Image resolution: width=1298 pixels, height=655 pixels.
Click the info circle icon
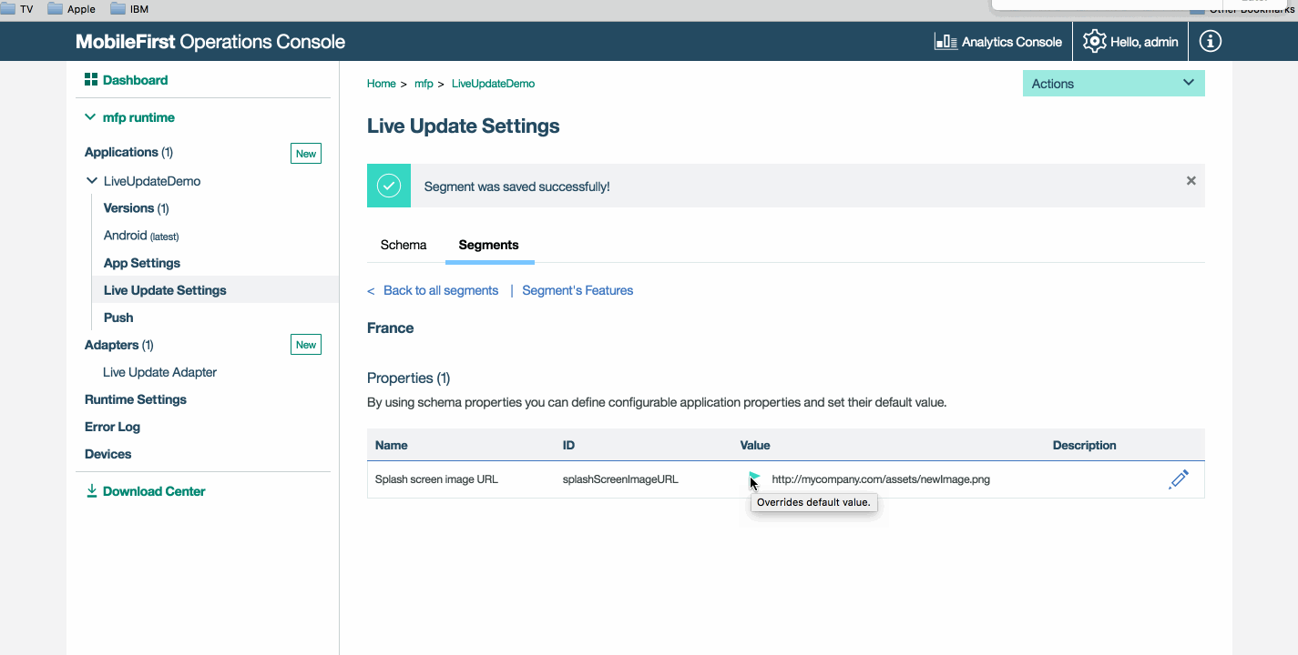point(1211,42)
